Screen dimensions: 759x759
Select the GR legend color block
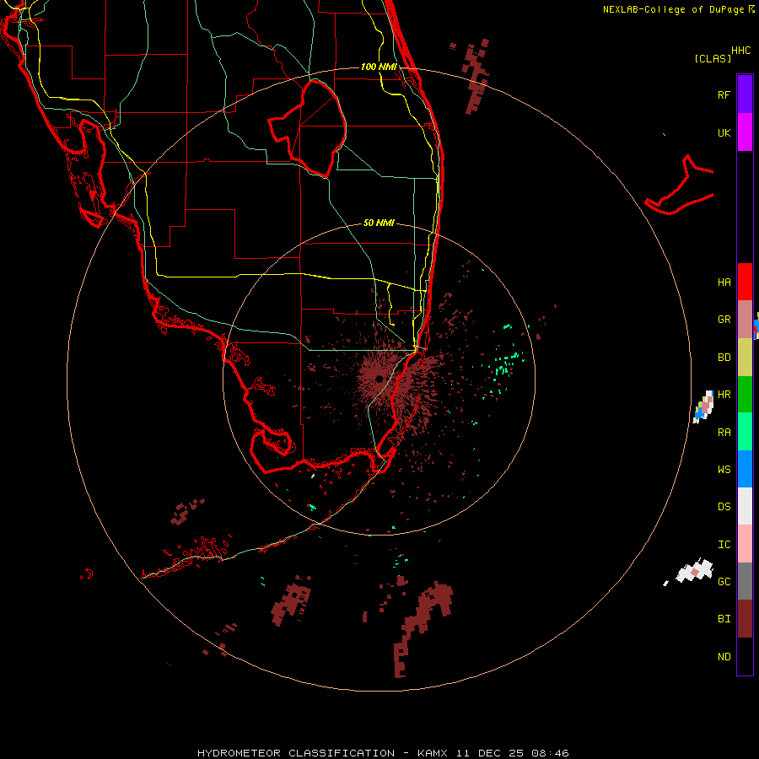(745, 320)
